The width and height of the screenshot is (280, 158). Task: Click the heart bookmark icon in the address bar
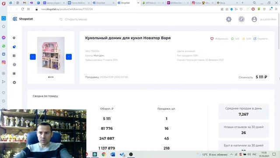(241, 9)
